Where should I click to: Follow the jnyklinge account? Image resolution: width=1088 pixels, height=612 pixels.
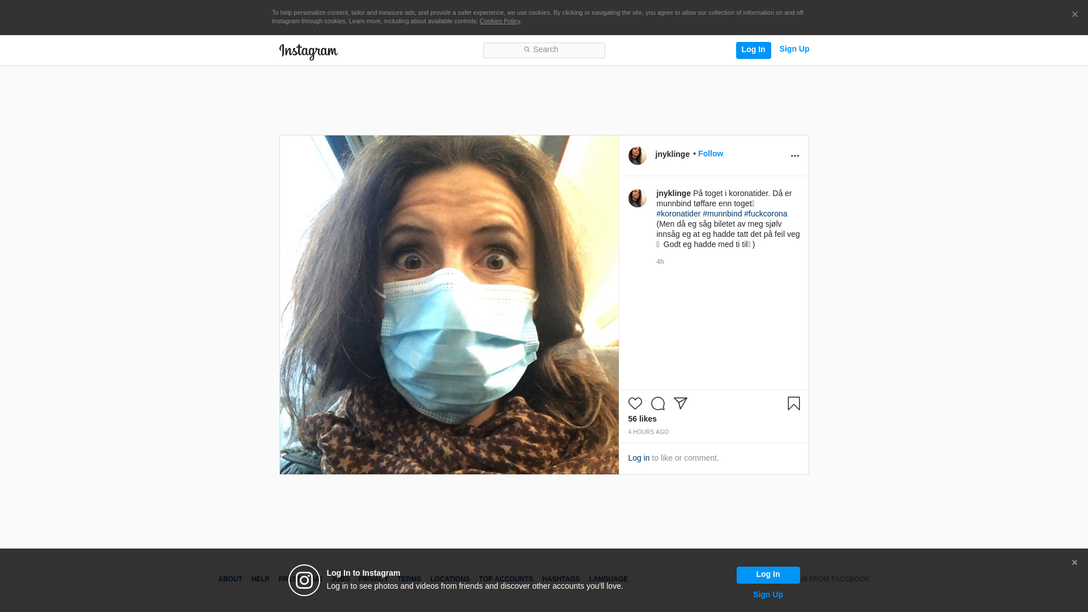point(710,154)
